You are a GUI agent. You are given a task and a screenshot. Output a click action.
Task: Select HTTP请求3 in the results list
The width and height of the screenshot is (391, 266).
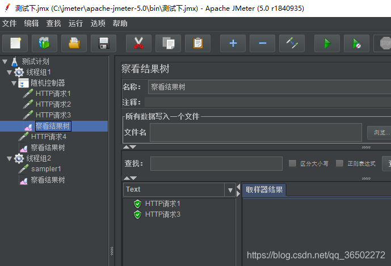coord(162,214)
